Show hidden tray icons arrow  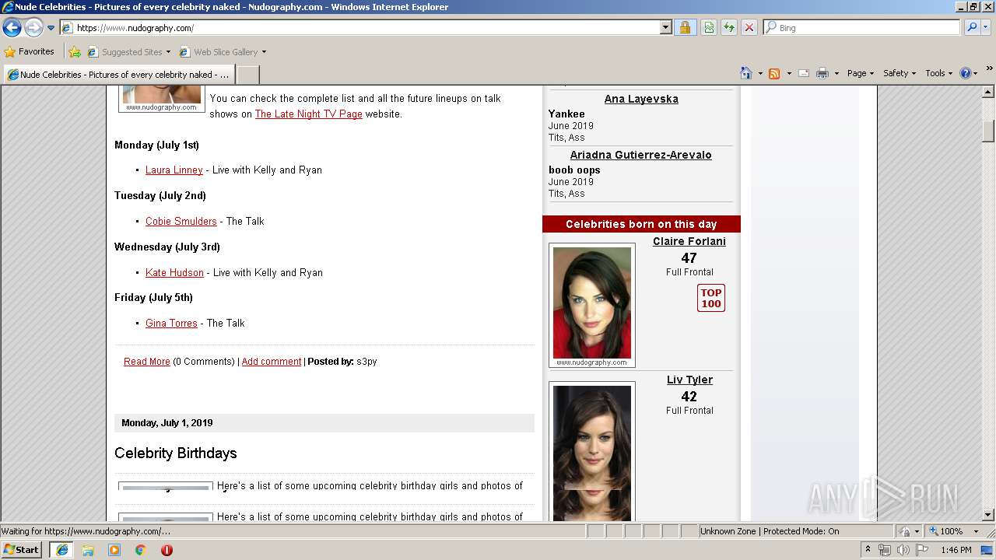click(868, 550)
